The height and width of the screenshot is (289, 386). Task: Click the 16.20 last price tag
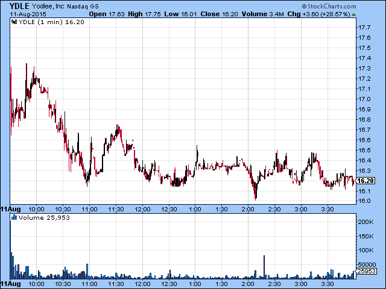tap(365, 181)
